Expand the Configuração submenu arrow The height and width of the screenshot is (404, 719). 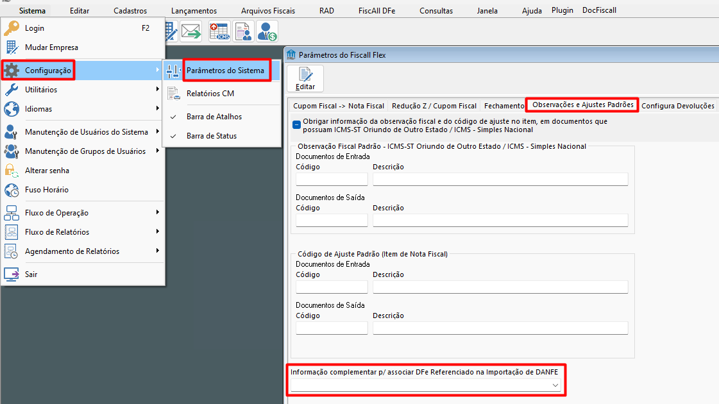click(157, 70)
